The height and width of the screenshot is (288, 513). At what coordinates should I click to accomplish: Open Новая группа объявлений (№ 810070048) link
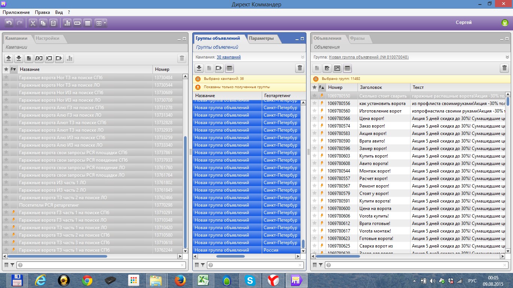(x=369, y=57)
